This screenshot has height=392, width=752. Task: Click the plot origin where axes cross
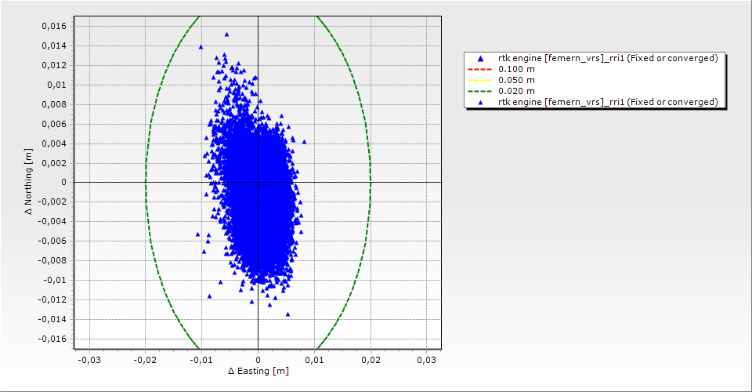pyautogui.click(x=258, y=182)
